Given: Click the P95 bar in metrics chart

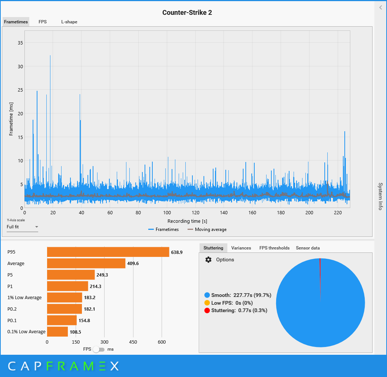Looking at the screenshot, I should click(108, 252).
